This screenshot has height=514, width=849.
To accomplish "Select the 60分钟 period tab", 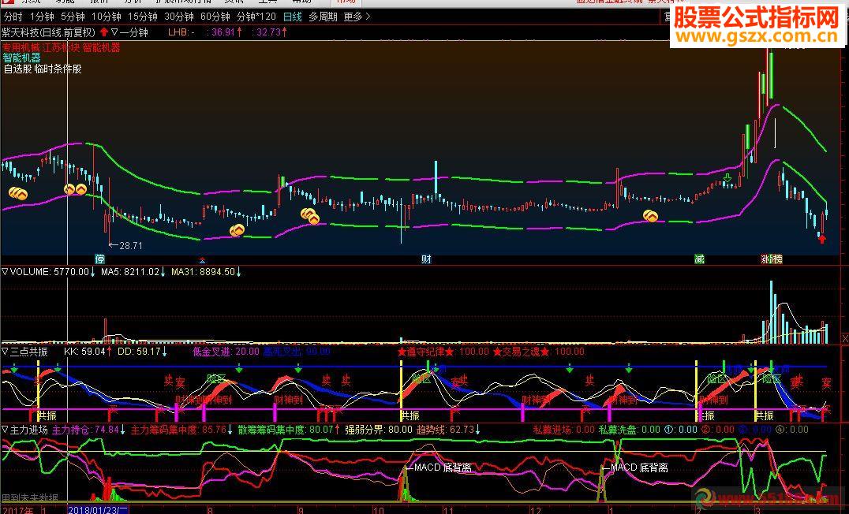I will [x=215, y=17].
